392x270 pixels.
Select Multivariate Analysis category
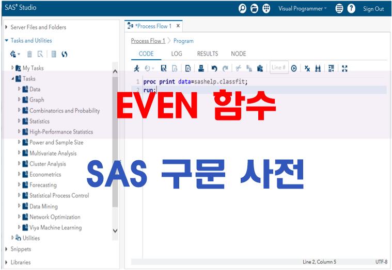pyautogui.click(x=53, y=153)
